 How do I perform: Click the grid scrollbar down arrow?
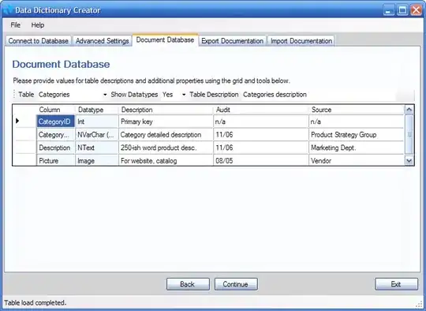(409, 161)
